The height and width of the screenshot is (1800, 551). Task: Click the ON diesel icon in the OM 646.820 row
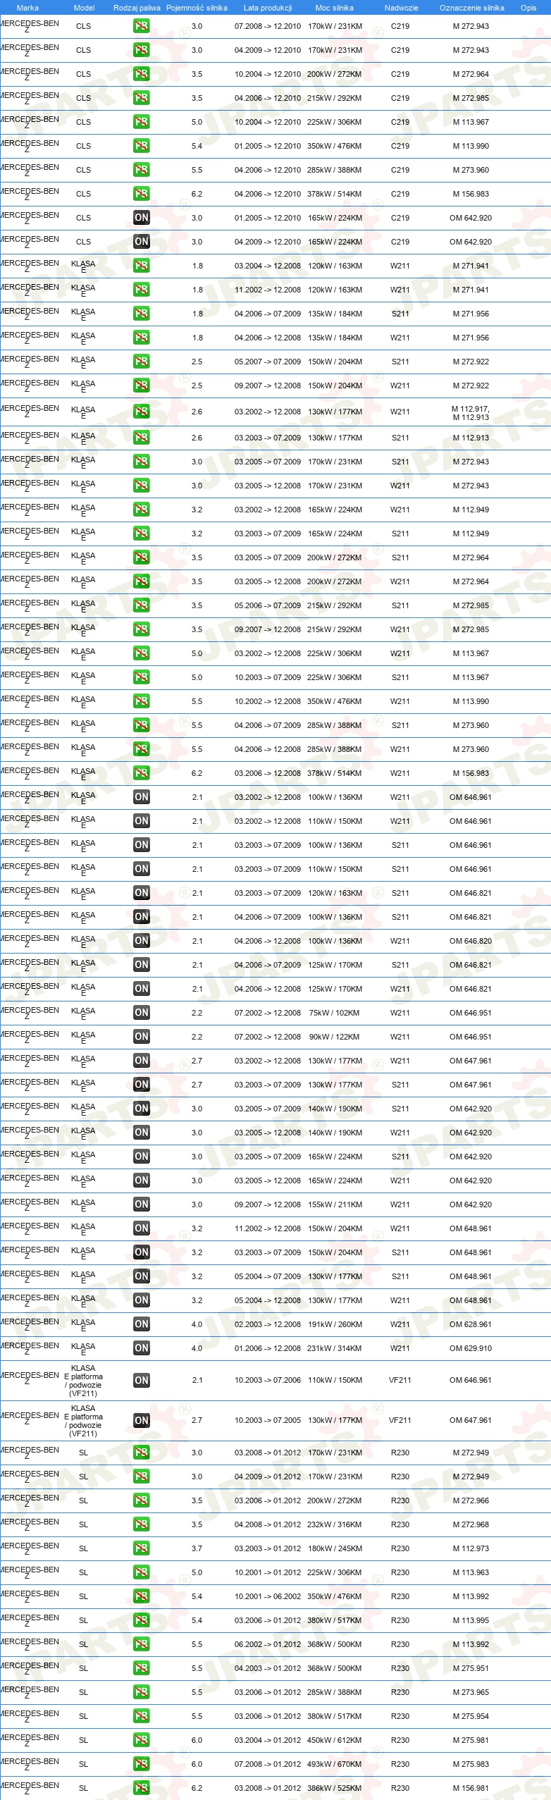click(141, 941)
